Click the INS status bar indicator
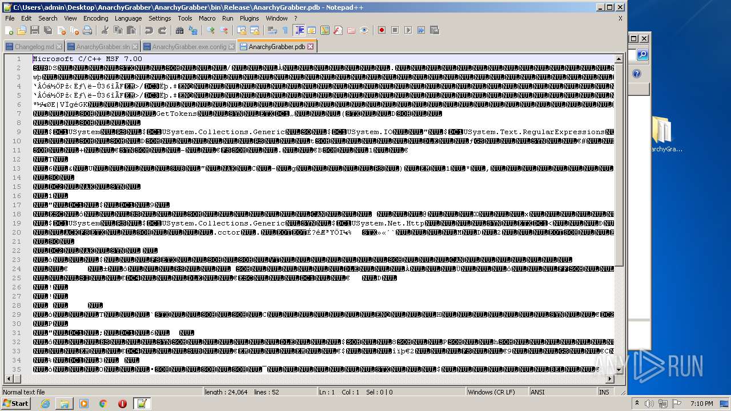 [604, 392]
